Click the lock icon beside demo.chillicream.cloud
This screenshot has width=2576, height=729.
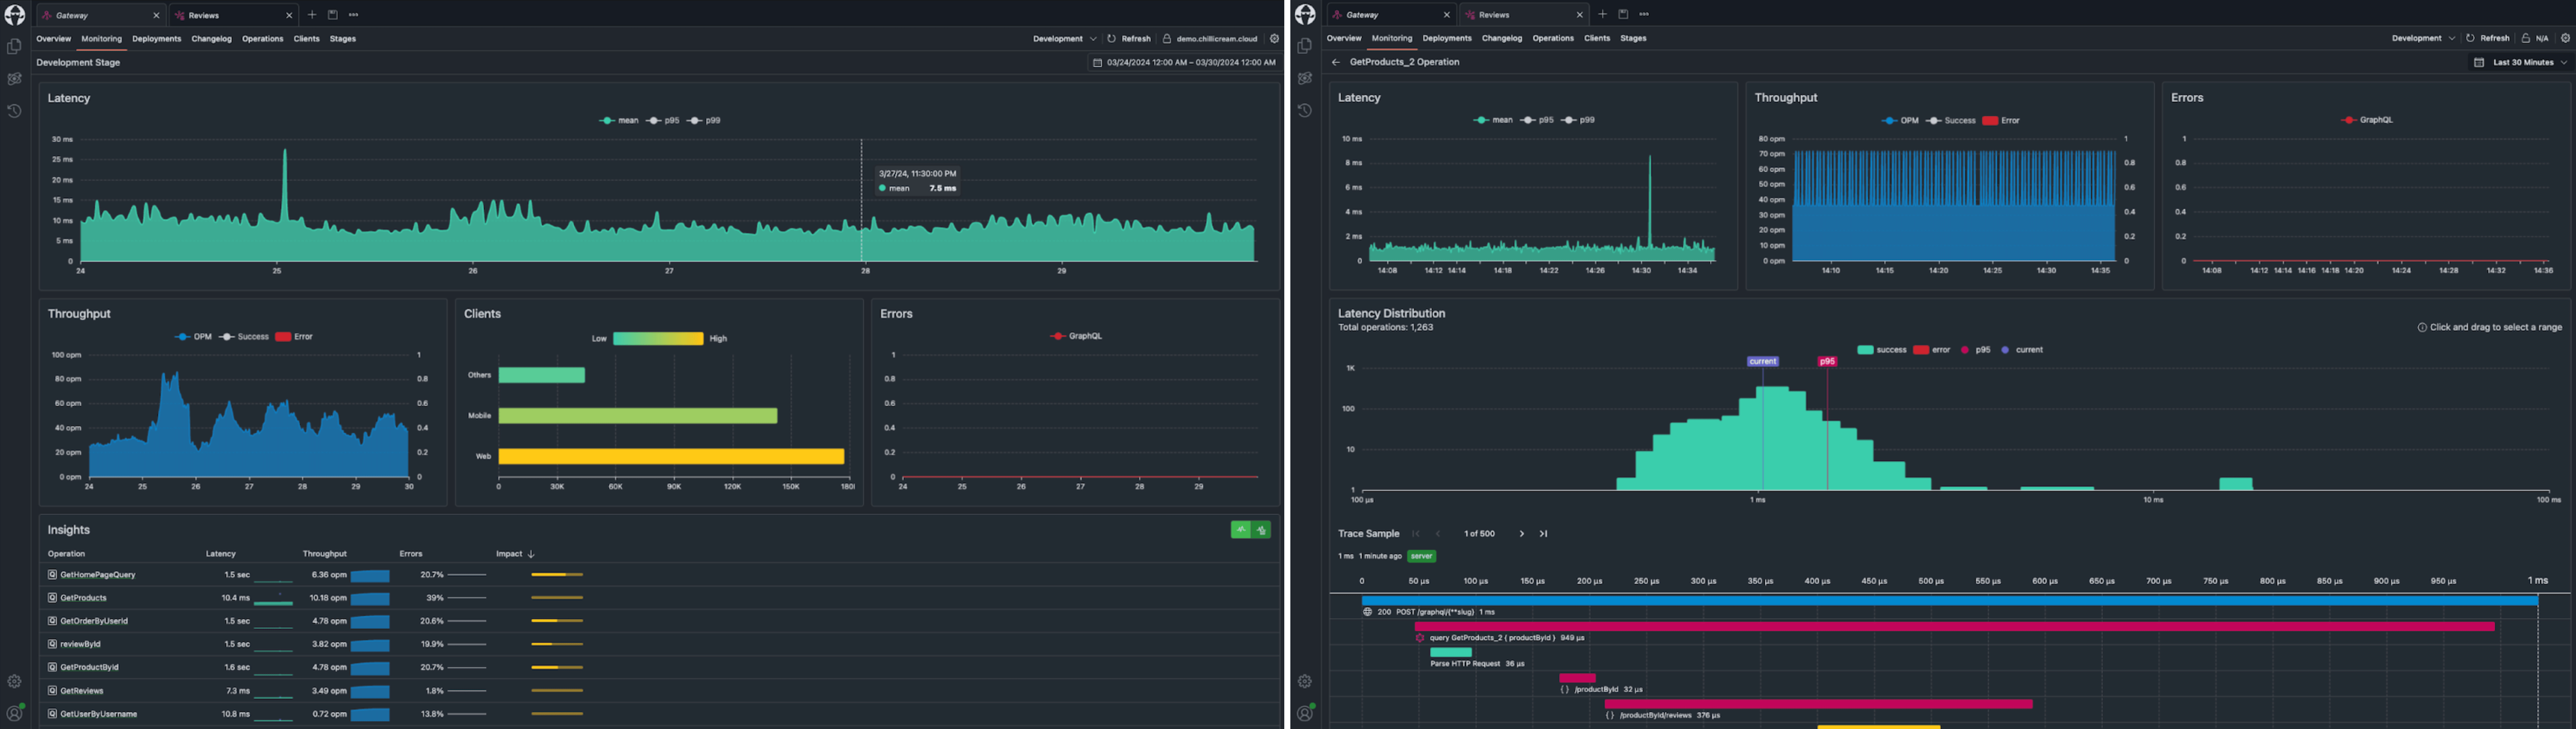pos(1166,39)
